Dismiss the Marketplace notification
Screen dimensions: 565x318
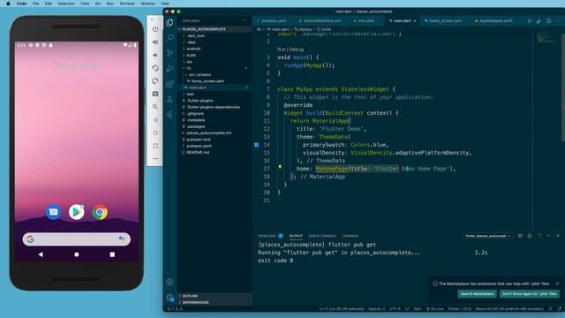click(x=557, y=284)
